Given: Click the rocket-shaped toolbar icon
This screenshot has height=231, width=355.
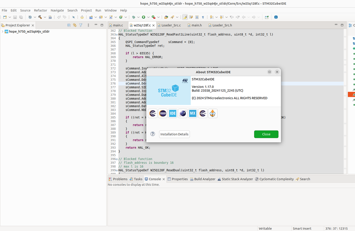Looking at the screenshot, I should 172,17.
